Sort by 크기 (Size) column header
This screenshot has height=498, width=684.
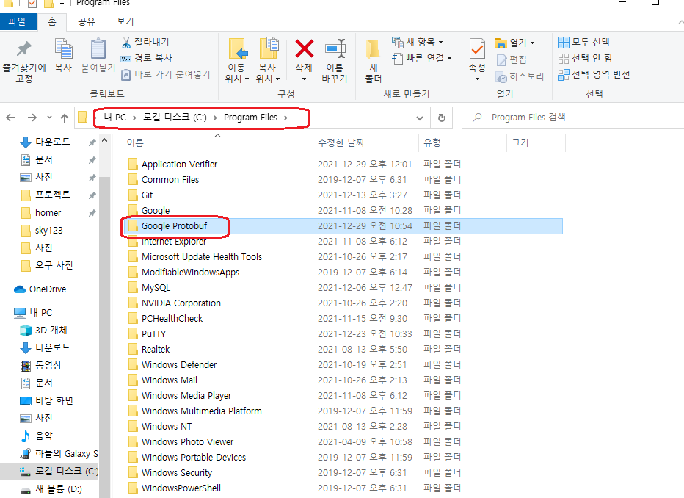point(536,142)
